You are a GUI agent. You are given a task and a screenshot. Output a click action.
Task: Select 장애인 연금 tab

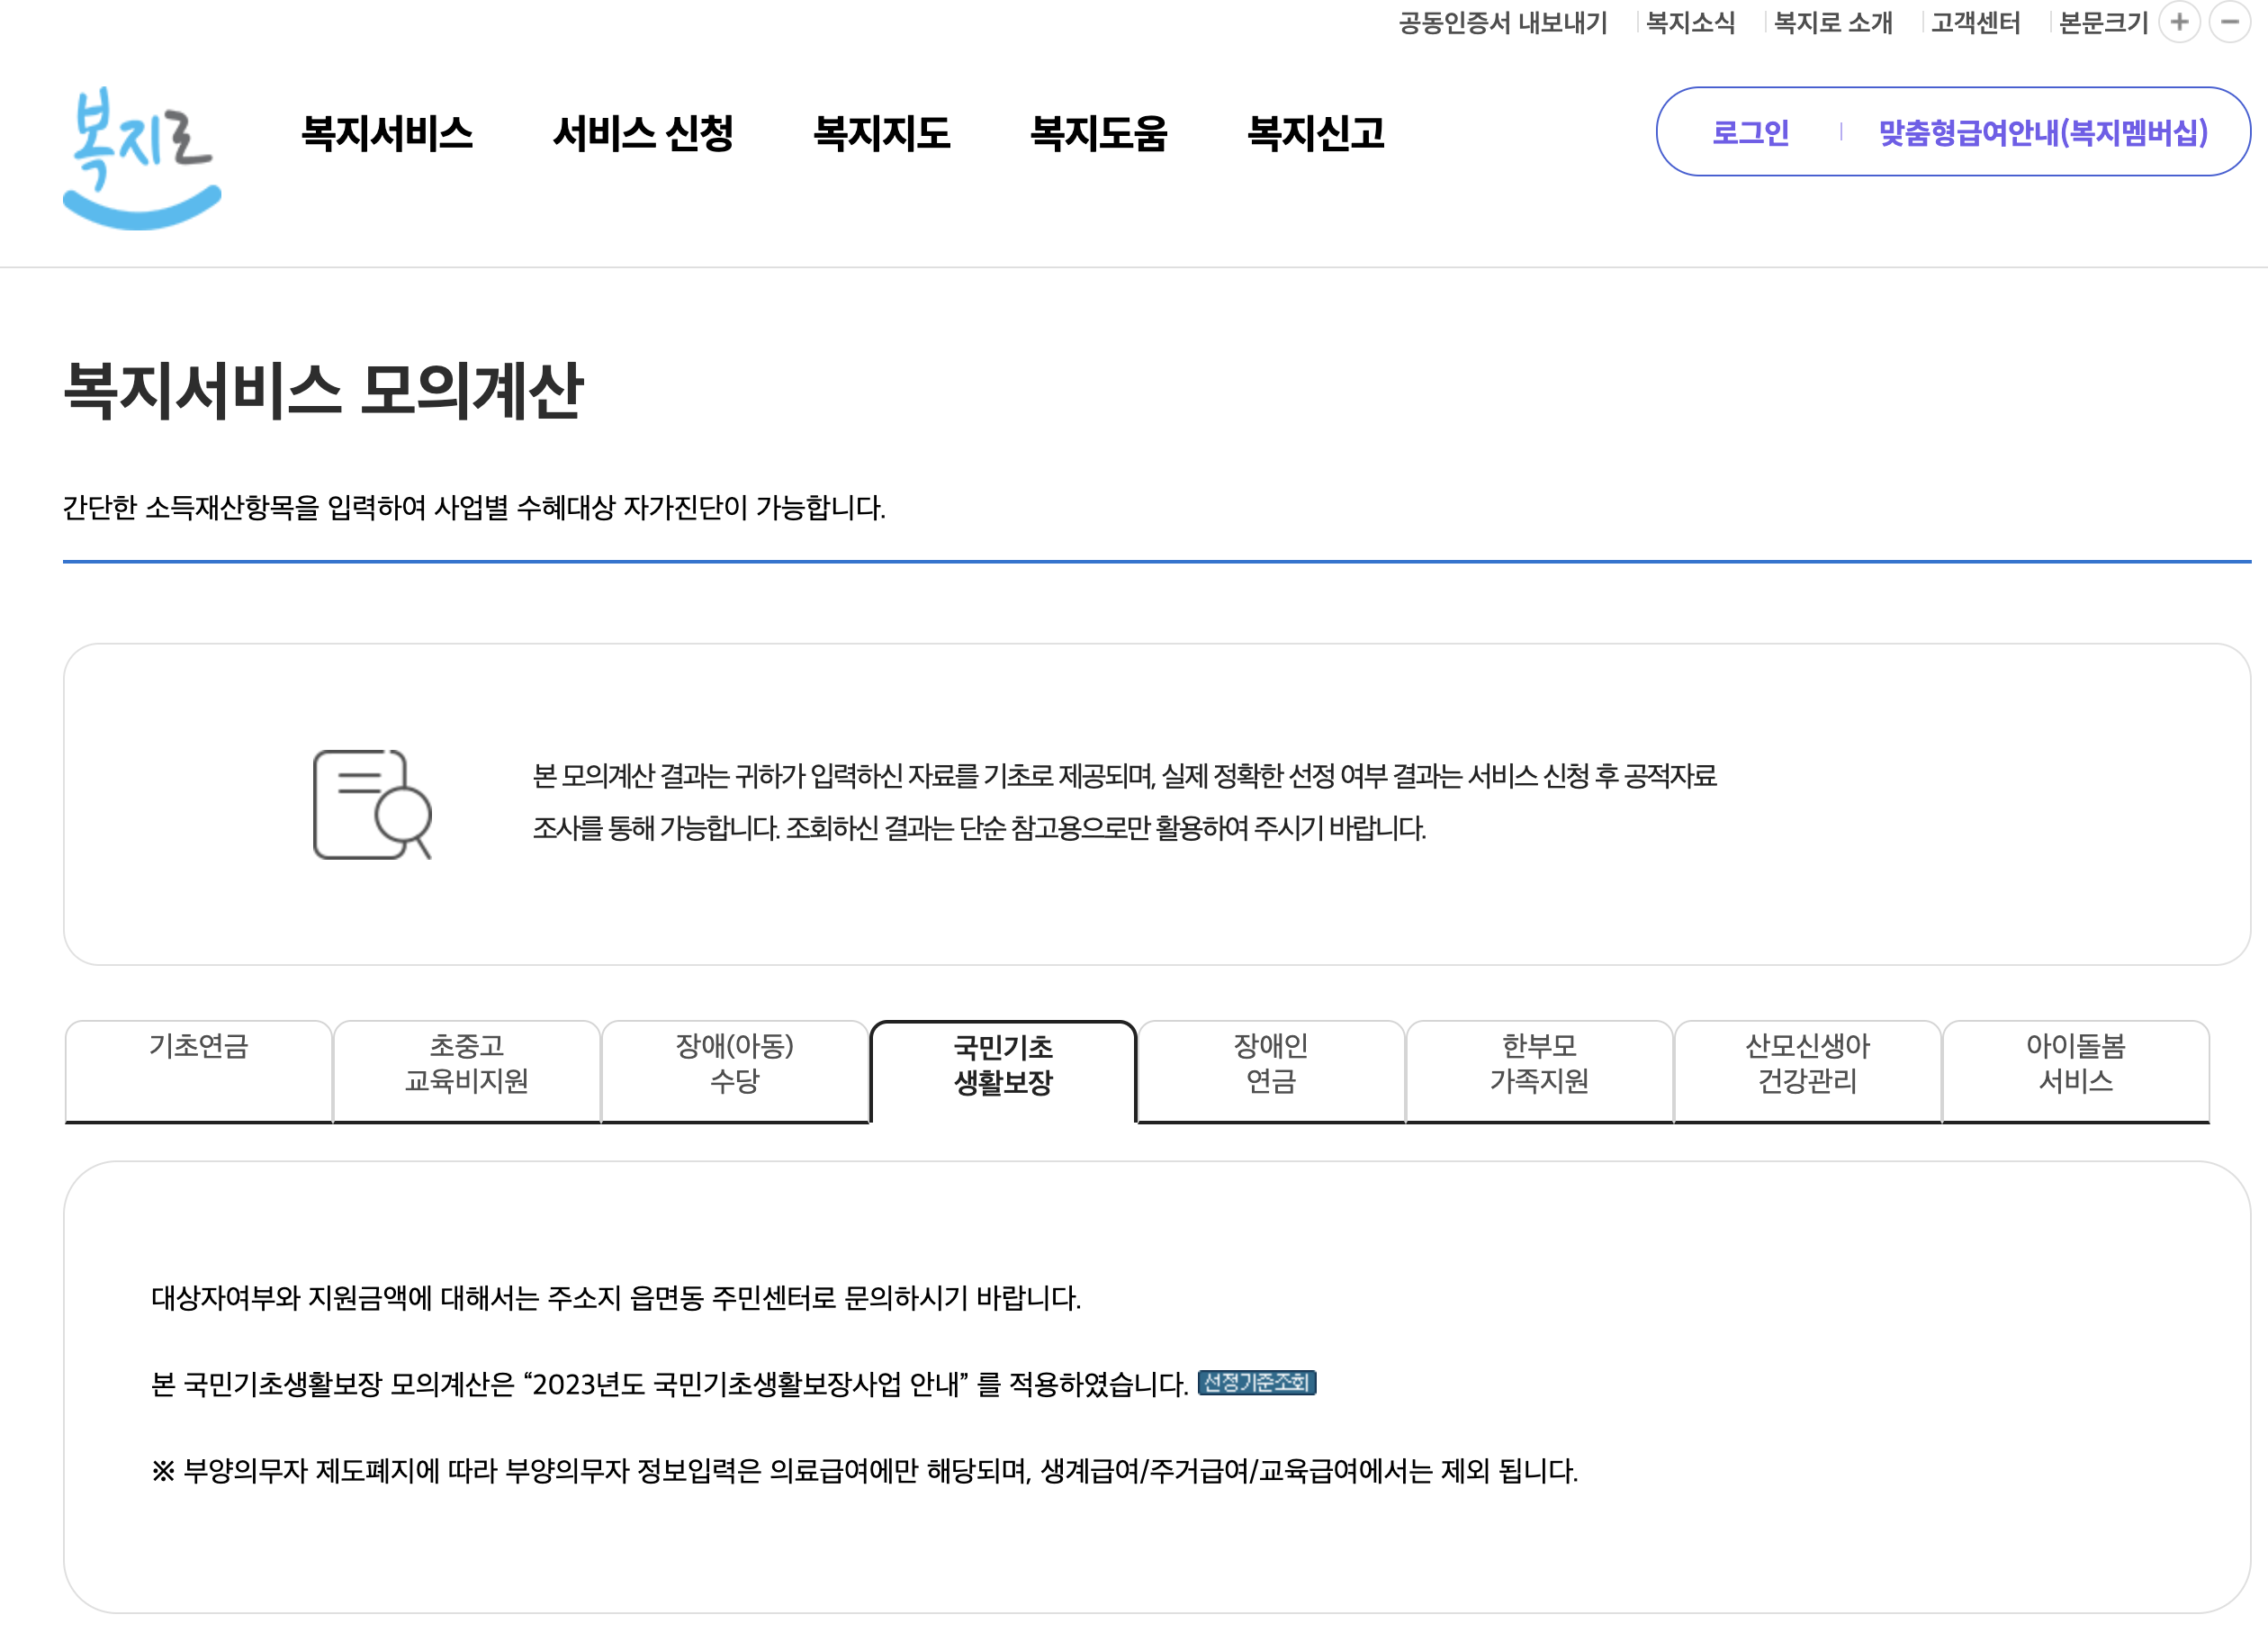(1270, 1064)
